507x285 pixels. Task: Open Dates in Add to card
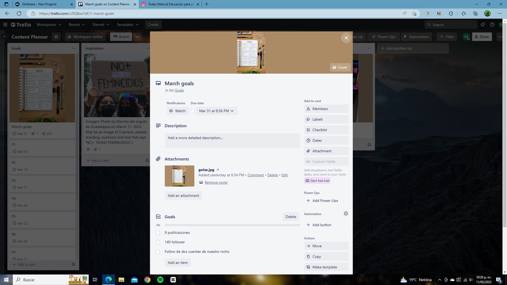326,141
